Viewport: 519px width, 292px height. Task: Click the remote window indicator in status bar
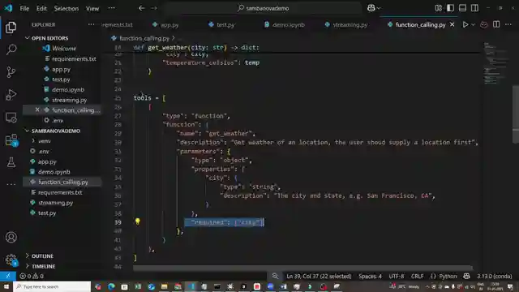[x=8, y=276]
